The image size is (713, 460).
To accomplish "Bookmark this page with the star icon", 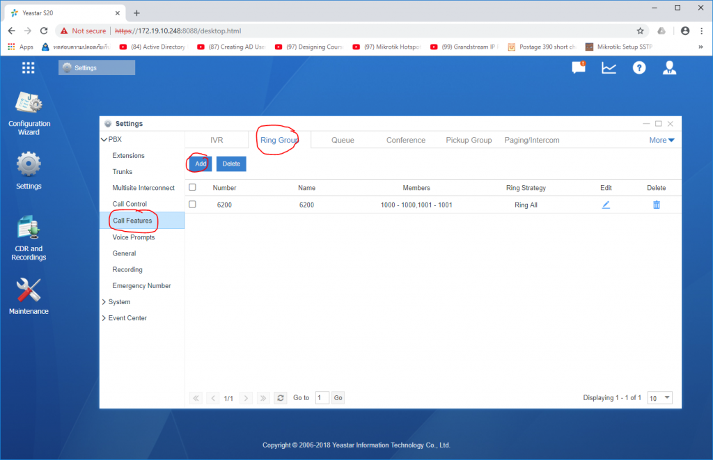I will point(641,31).
